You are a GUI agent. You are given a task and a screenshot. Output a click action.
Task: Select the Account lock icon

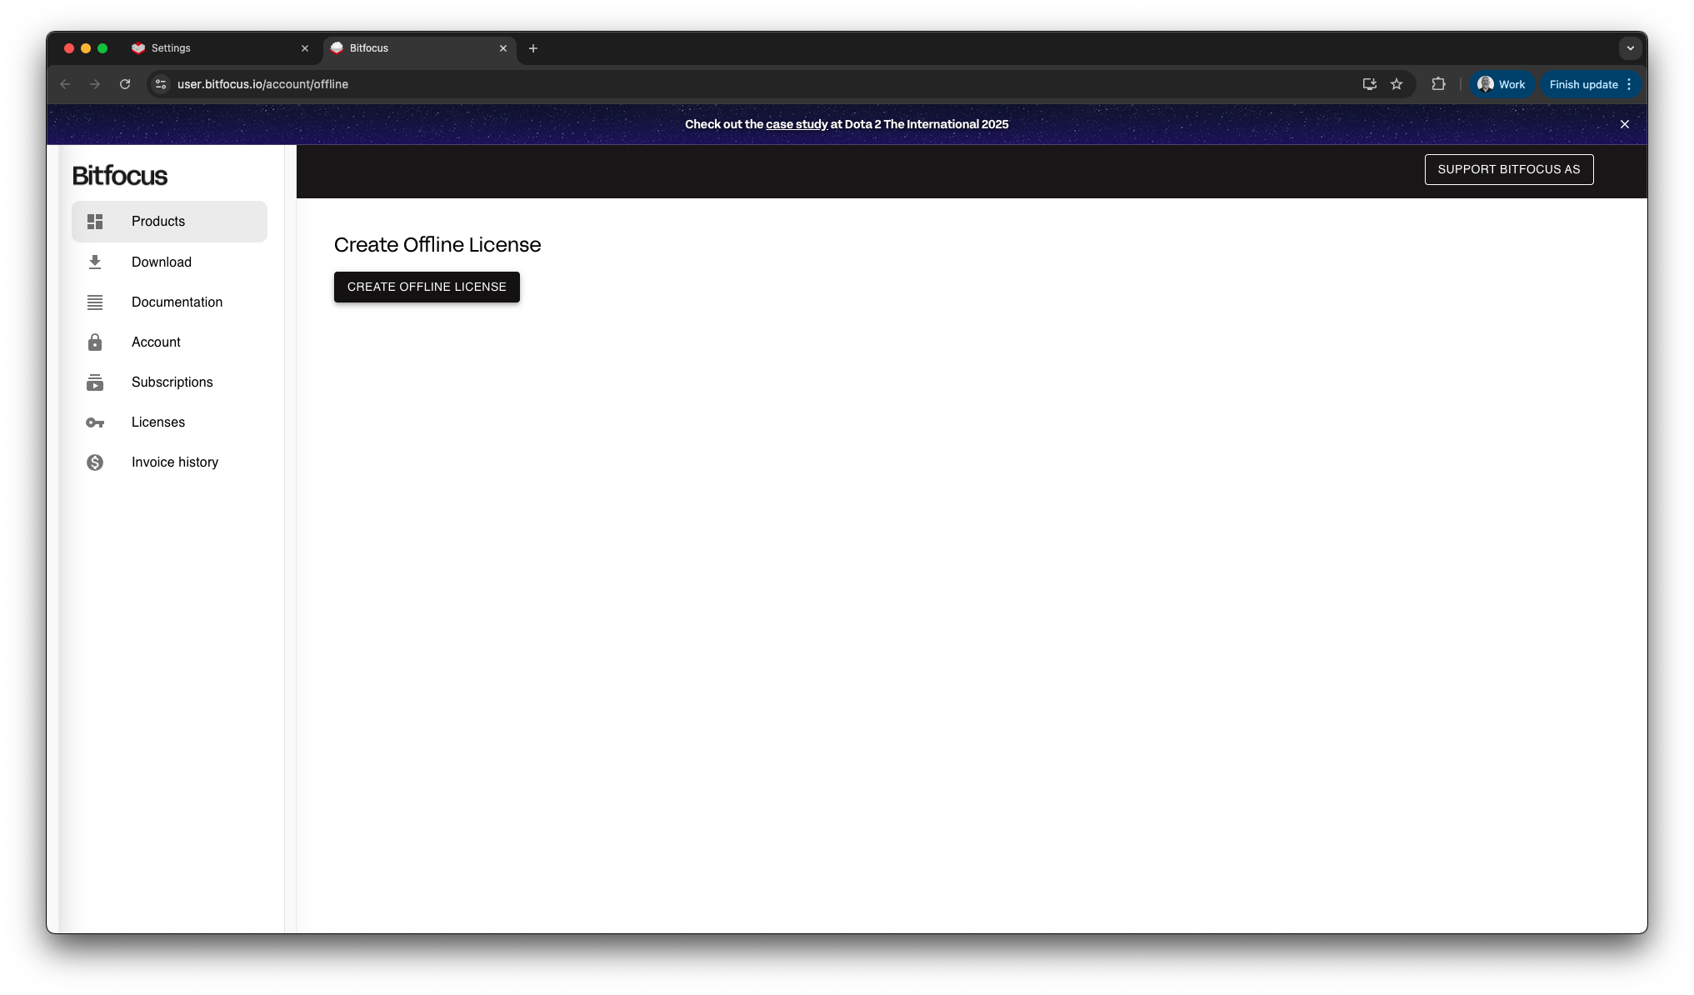point(95,342)
